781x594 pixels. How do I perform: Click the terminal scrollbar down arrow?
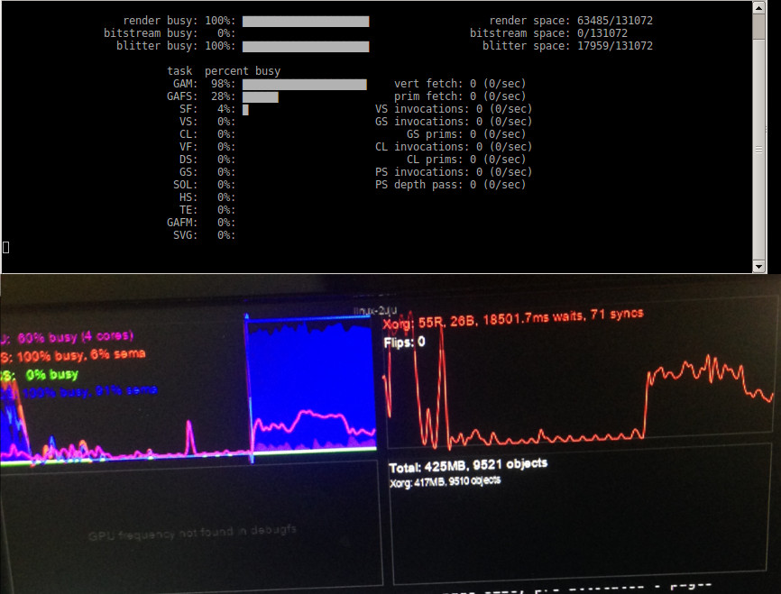click(x=759, y=266)
